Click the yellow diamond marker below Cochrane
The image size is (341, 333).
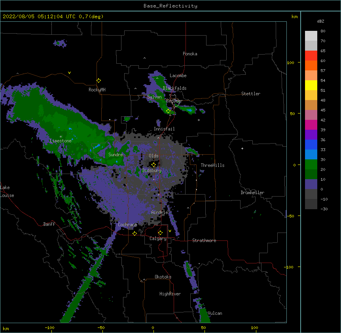(x=135, y=234)
